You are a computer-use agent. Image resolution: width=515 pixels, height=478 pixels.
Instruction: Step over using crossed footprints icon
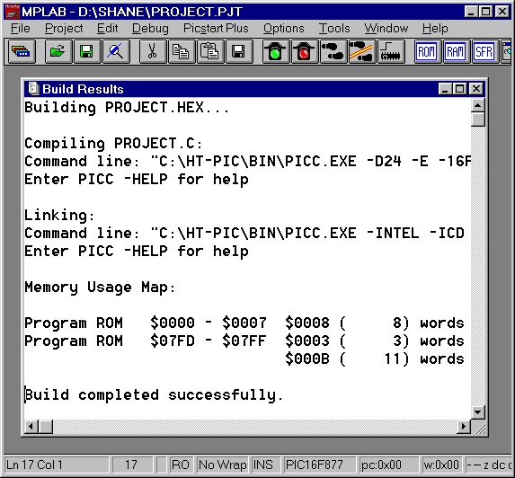point(363,51)
